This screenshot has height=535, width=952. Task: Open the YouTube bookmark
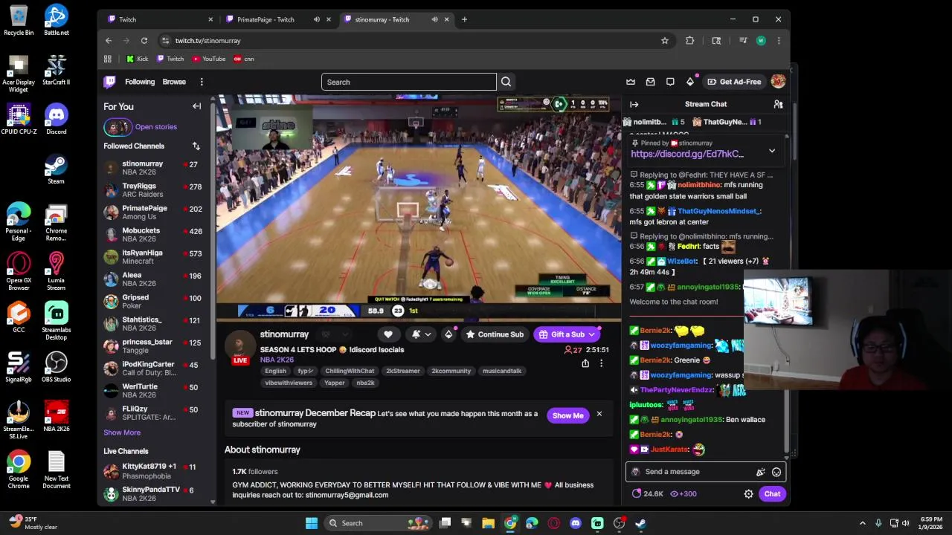pos(209,59)
